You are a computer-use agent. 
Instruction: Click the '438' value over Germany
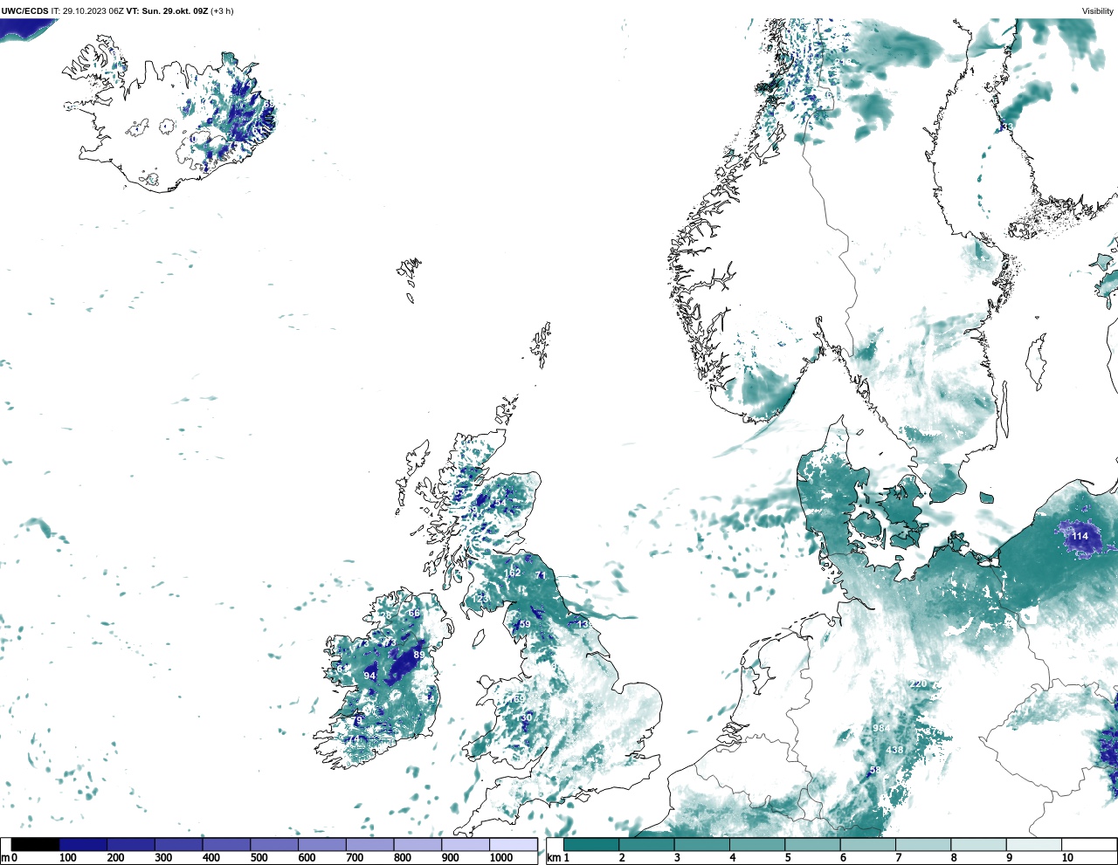pyautogui.click(x=895, y=750)
